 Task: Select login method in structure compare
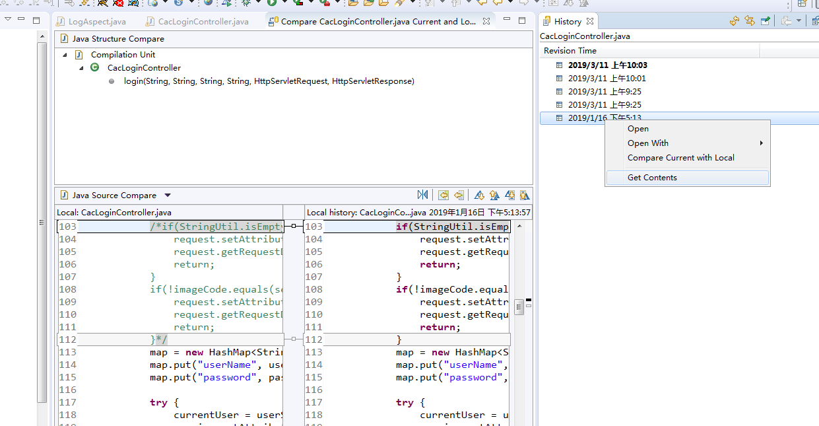[269, 81]
